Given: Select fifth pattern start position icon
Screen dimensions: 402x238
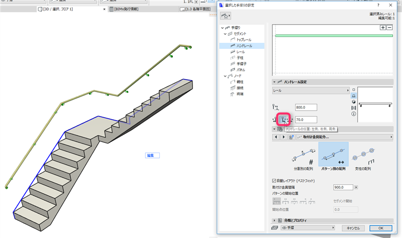Looking at the screenshot, I should coord(312,201).
